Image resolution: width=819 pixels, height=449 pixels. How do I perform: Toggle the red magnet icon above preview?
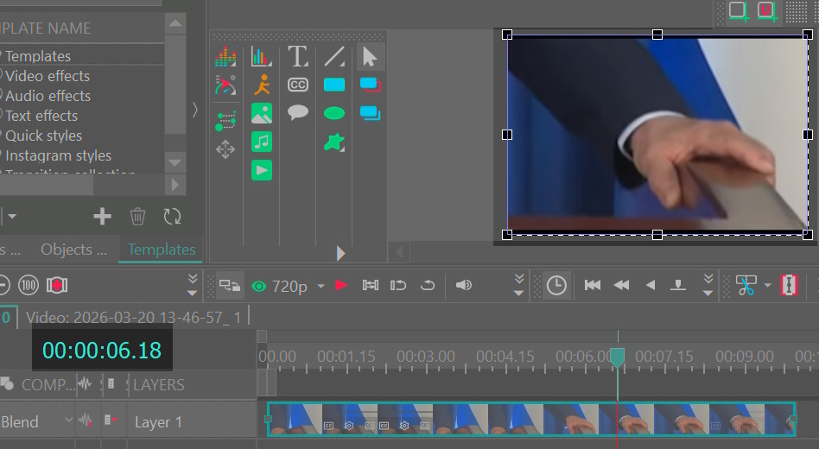point(767,11)
